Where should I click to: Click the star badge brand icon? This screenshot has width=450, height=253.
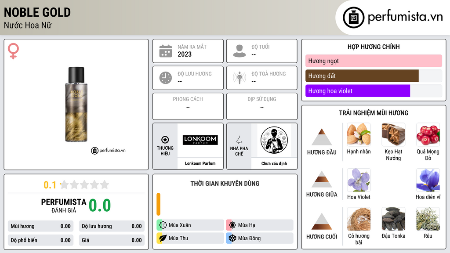[165, 140]
